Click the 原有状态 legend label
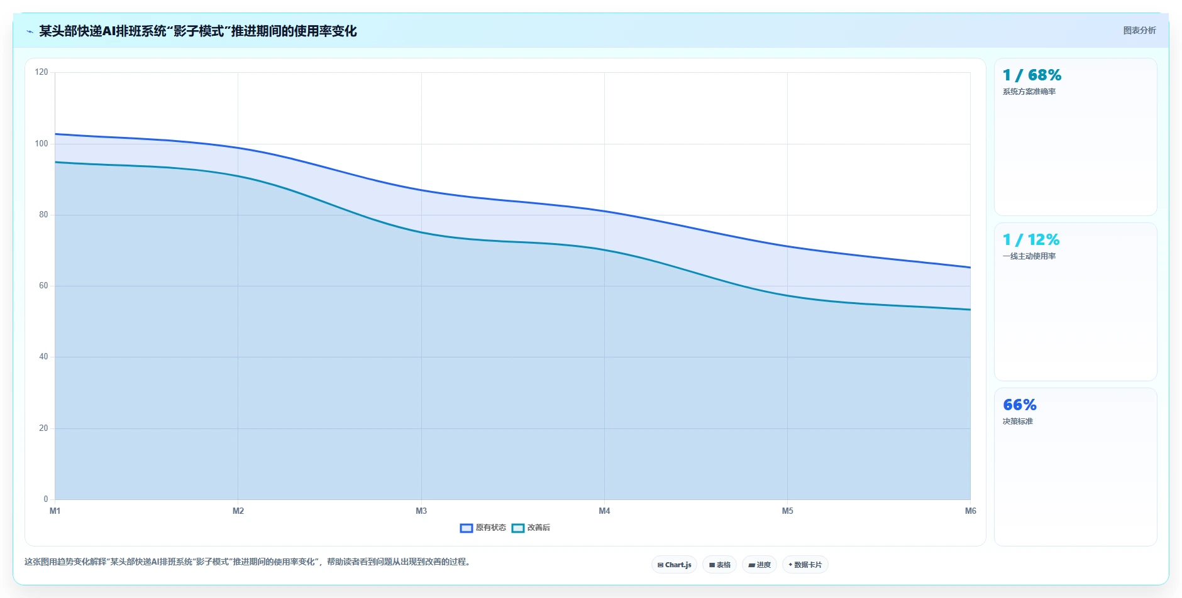The width and height of the screenshot is (1182, 598). (490, 528)
